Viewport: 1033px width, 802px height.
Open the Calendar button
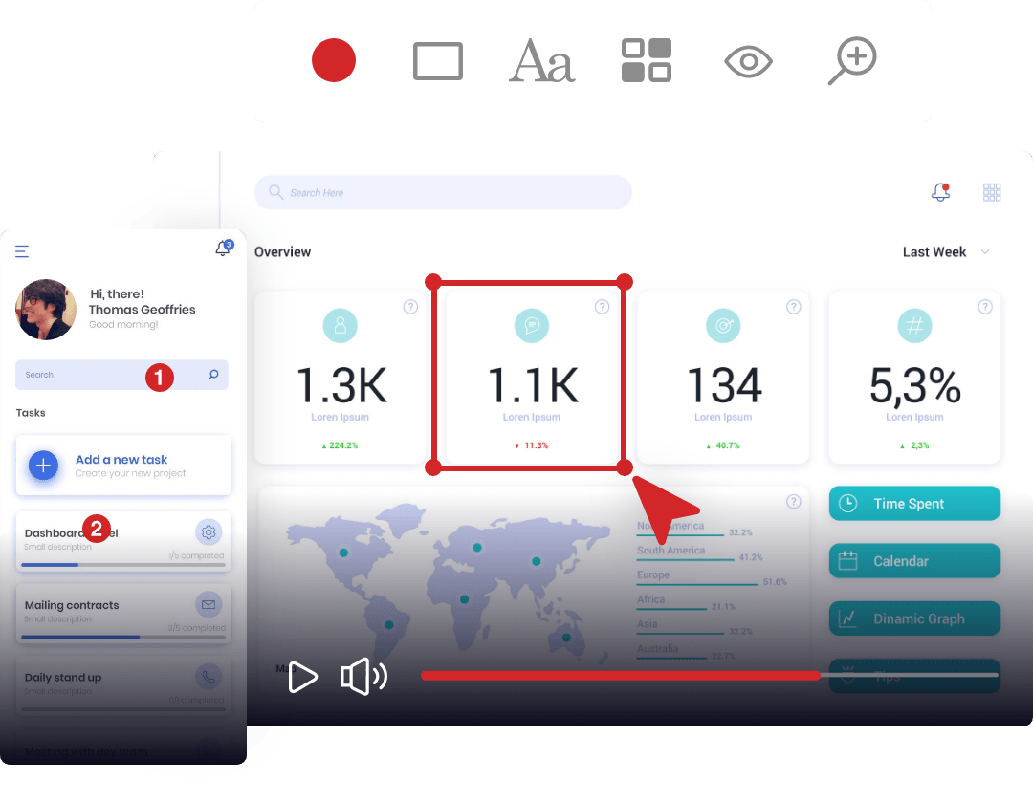[x=914, y=561]
